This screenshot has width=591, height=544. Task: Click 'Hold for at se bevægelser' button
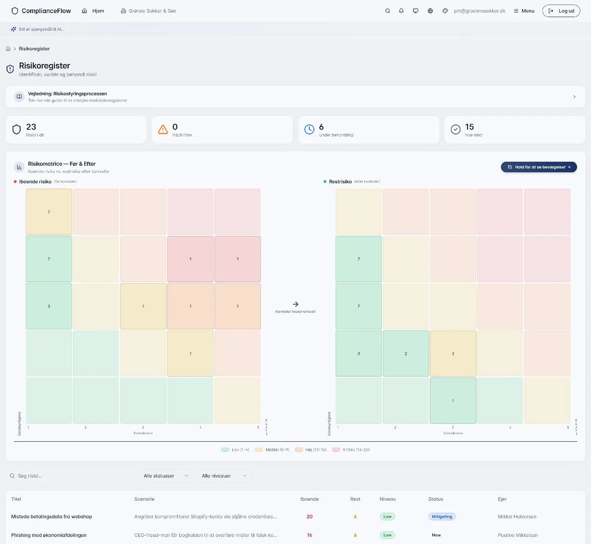[x=539, y=167]
